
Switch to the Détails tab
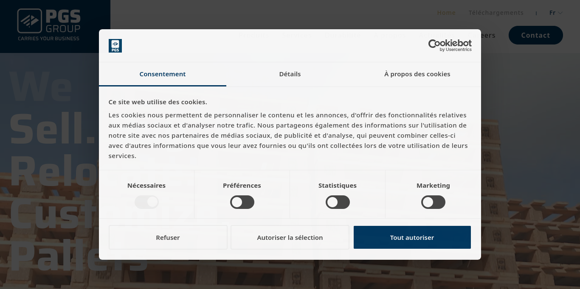coord(290,74)
